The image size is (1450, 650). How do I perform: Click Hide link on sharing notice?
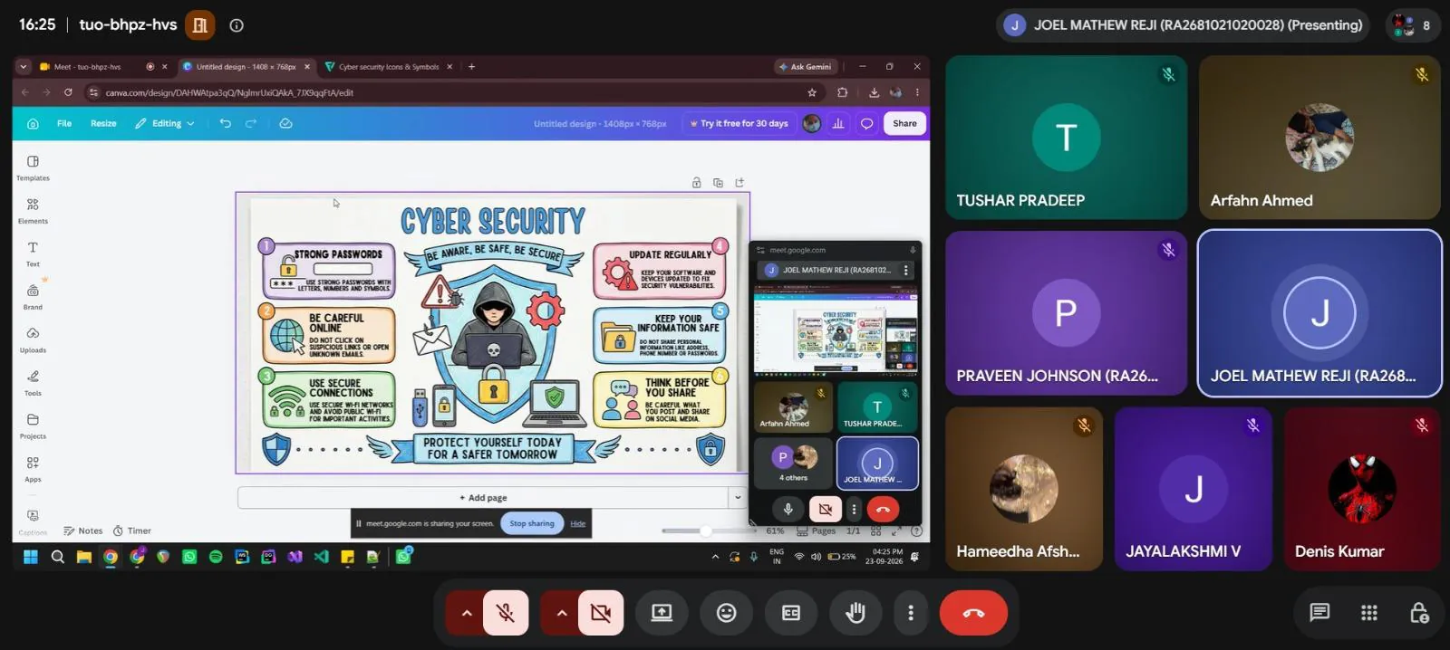point(577,523)
